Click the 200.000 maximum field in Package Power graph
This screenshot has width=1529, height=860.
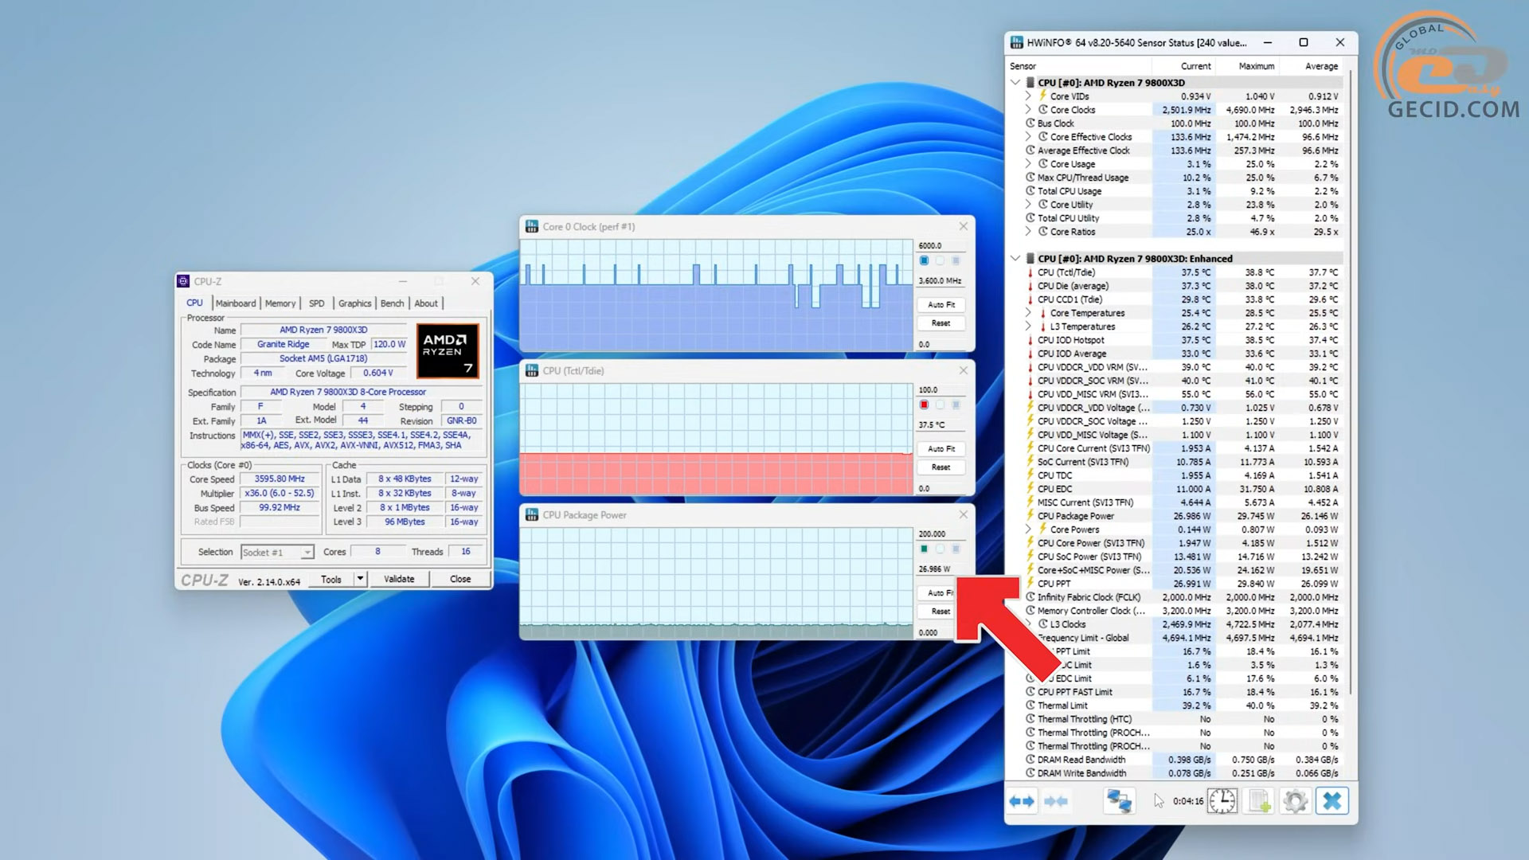pyautogui.click(x=940, y=534)
